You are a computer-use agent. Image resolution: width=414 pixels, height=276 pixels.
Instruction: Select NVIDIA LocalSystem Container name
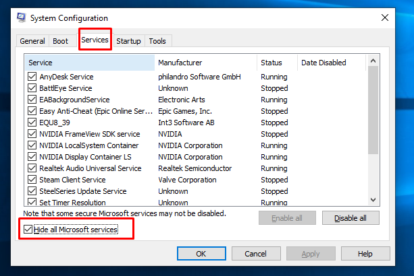pyautogui.click(x=88, y=145)
